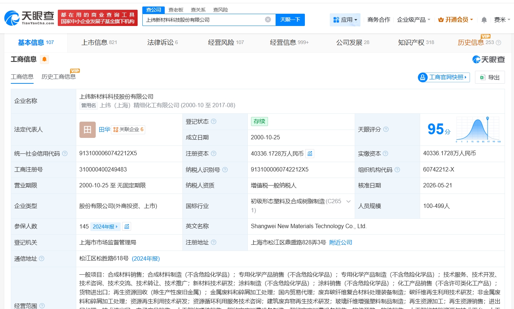Select the 查风险 search tab
The height and width of the screenshot is (309, 514).
click(x=221, y=10)
